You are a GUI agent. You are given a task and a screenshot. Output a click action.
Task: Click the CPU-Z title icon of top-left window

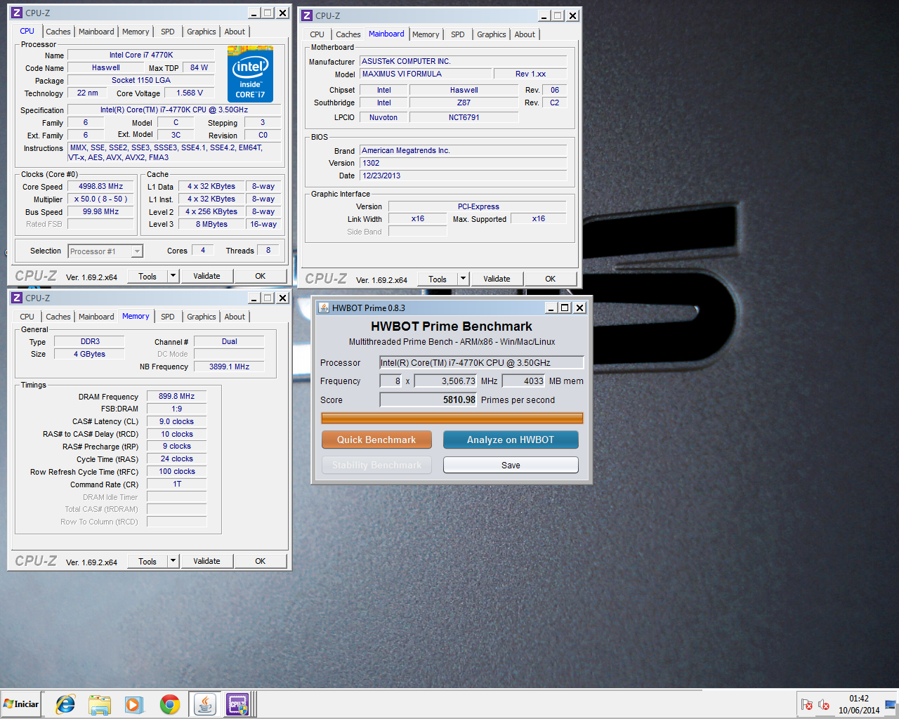17,13
